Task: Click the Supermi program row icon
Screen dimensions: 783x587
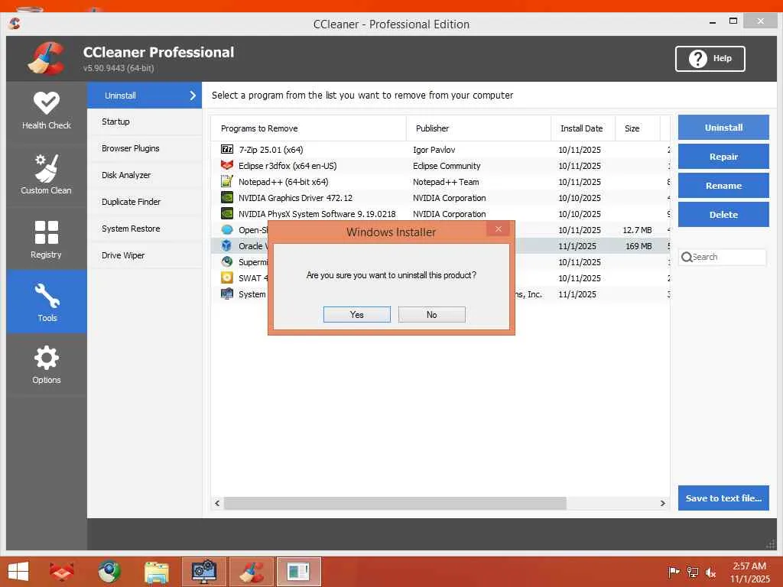Action: (x=226, y=261)
